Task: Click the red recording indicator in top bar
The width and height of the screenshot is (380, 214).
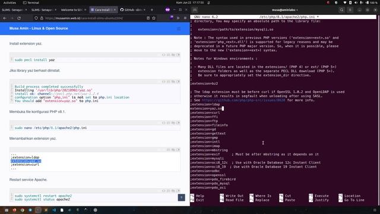Action: [328, 2]
